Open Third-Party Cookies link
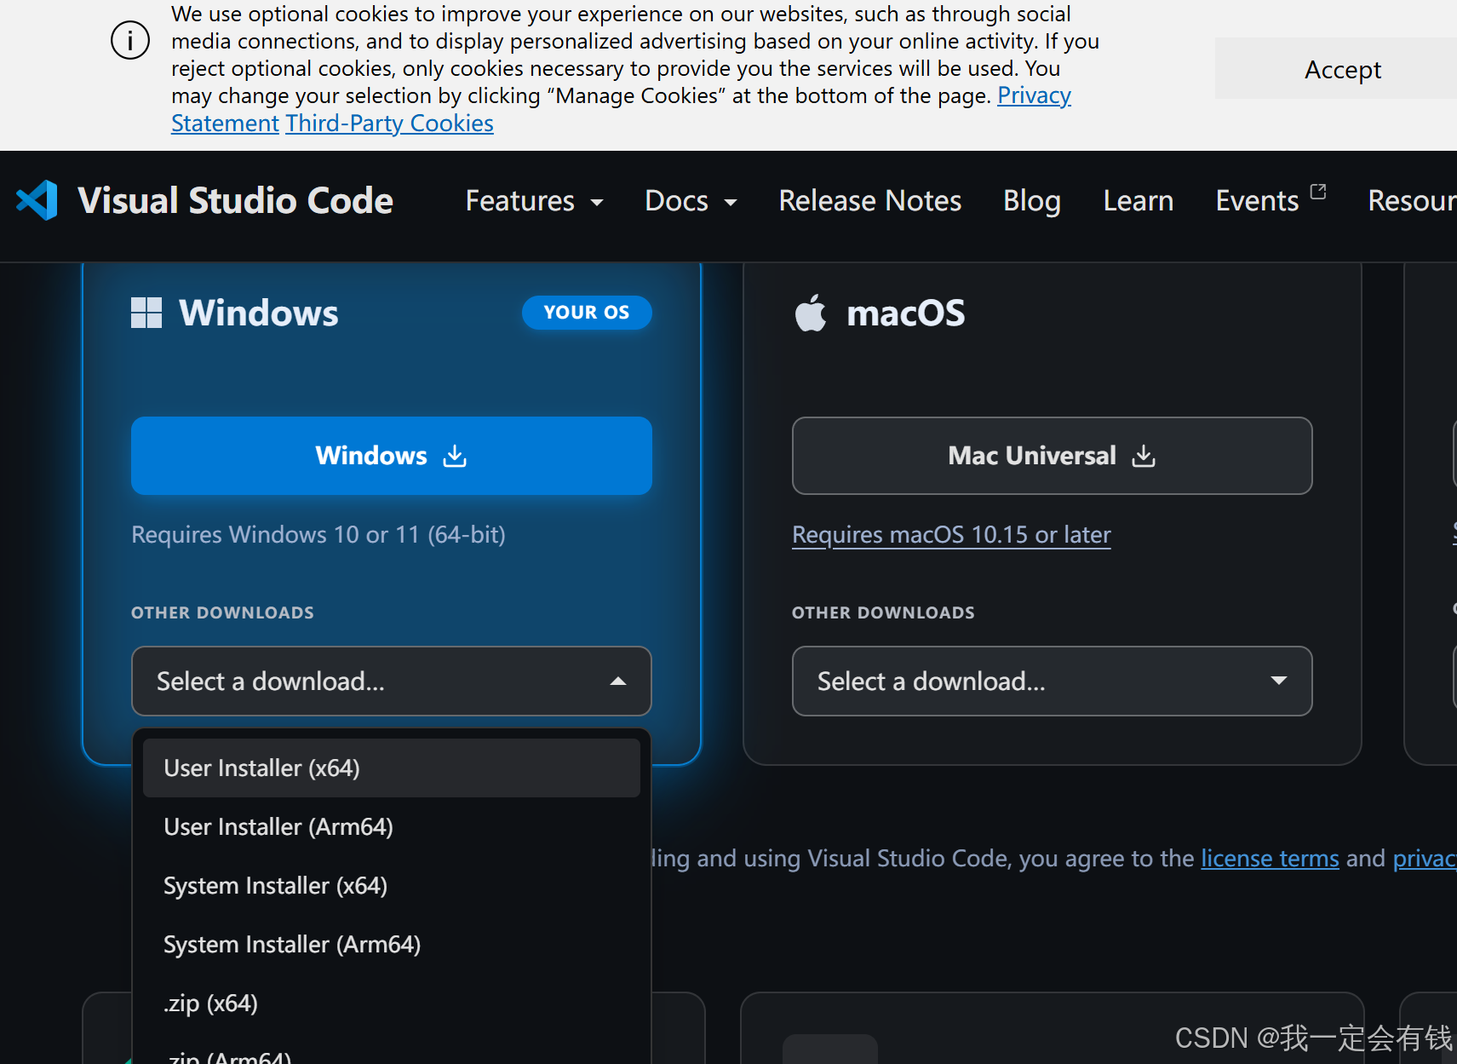1457x1064 pixels. tap(389, 124)
